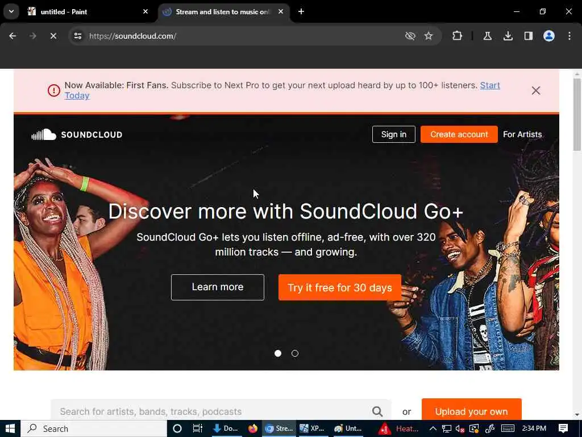Open the Chrome Labs flask icon
Screen dimensions: 582x437
[x=488, y=36]
